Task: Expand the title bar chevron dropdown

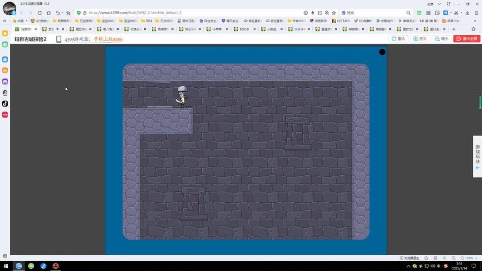Action: point(439,4)
